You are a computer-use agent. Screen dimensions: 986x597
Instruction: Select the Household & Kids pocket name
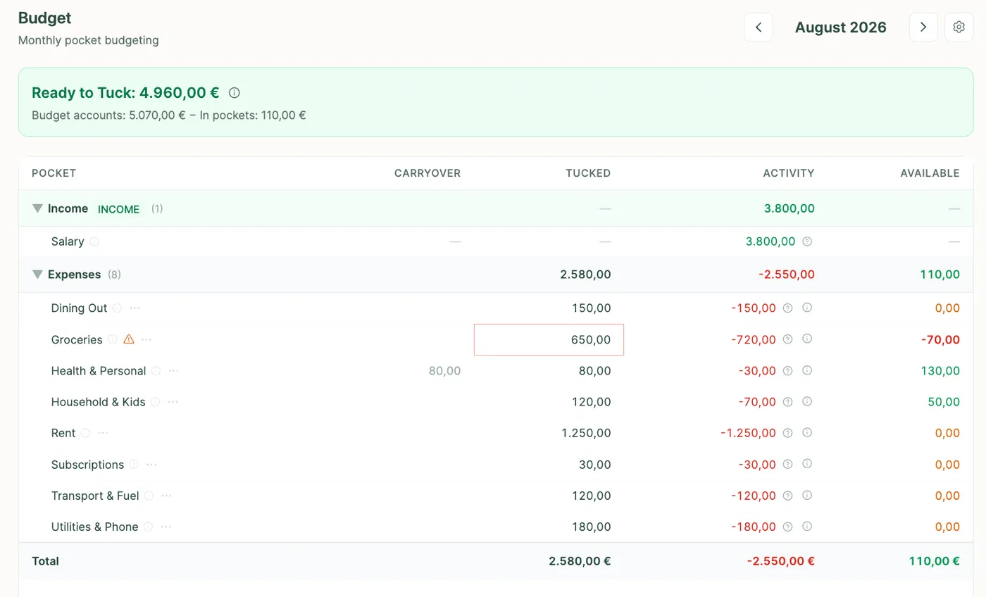(x=98, y=402)
